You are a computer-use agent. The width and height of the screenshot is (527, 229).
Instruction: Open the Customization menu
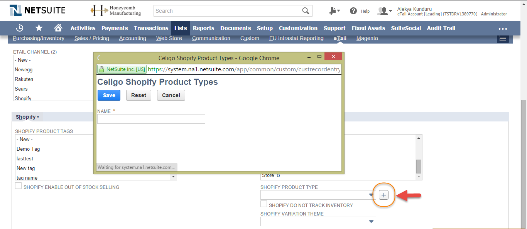[x=298, y=28]
